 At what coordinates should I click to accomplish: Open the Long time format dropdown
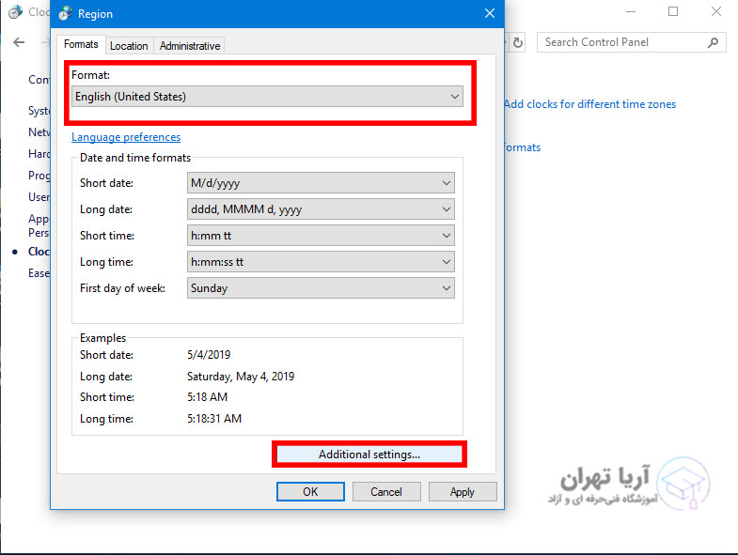point(321,262)
